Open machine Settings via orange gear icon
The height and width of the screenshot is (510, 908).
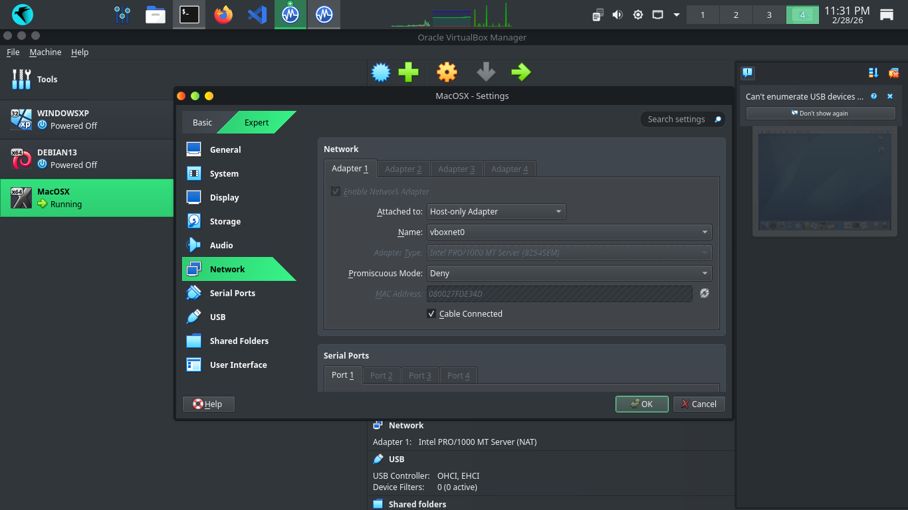(447, 72)
